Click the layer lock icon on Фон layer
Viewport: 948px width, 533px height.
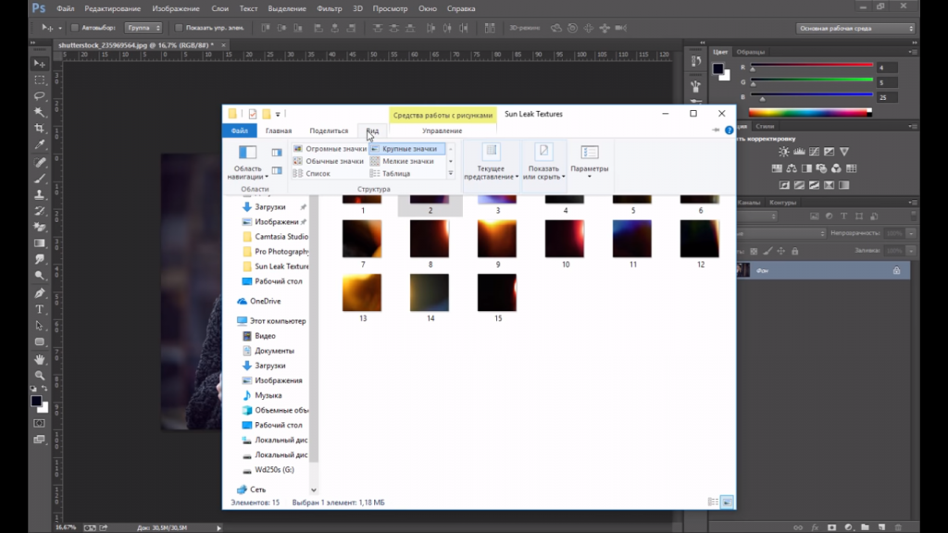pyautogui.click(x=896, y=271)
